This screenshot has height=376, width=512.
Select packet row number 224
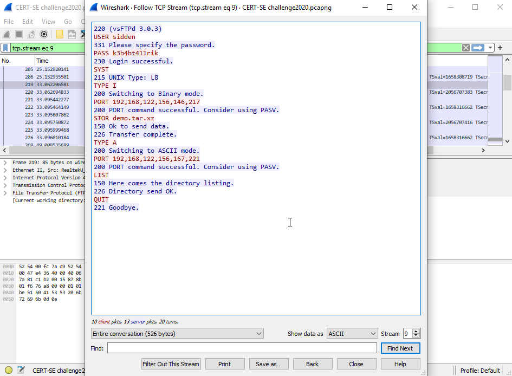[x=42, y=122]
